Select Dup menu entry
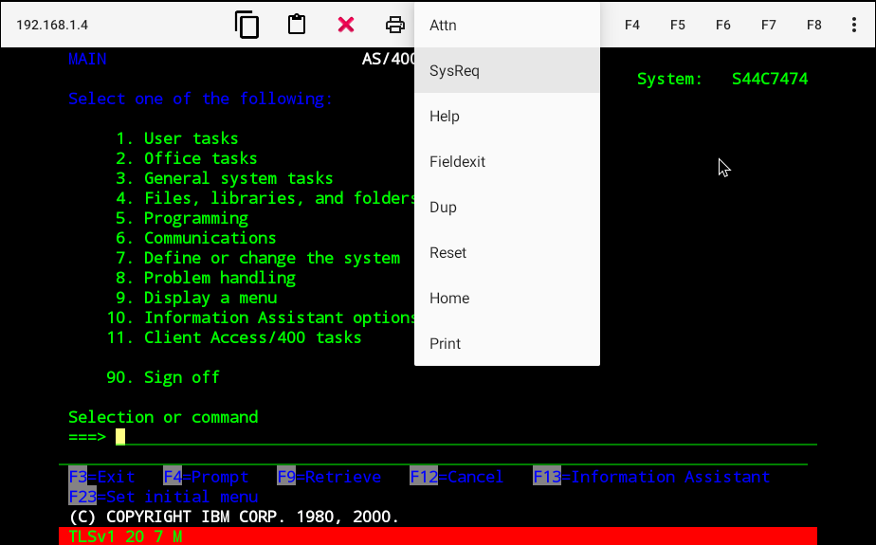The image size is (876, 545). click(x=507, y=208)
